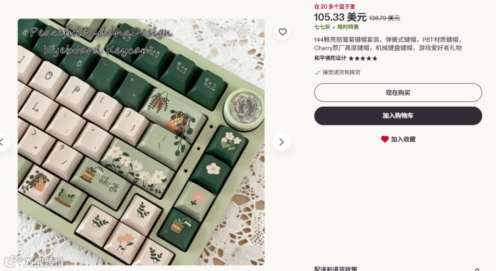Go back to the previous product photo
The height and width of the screenshot is (271, 496).
pos(3,142)
